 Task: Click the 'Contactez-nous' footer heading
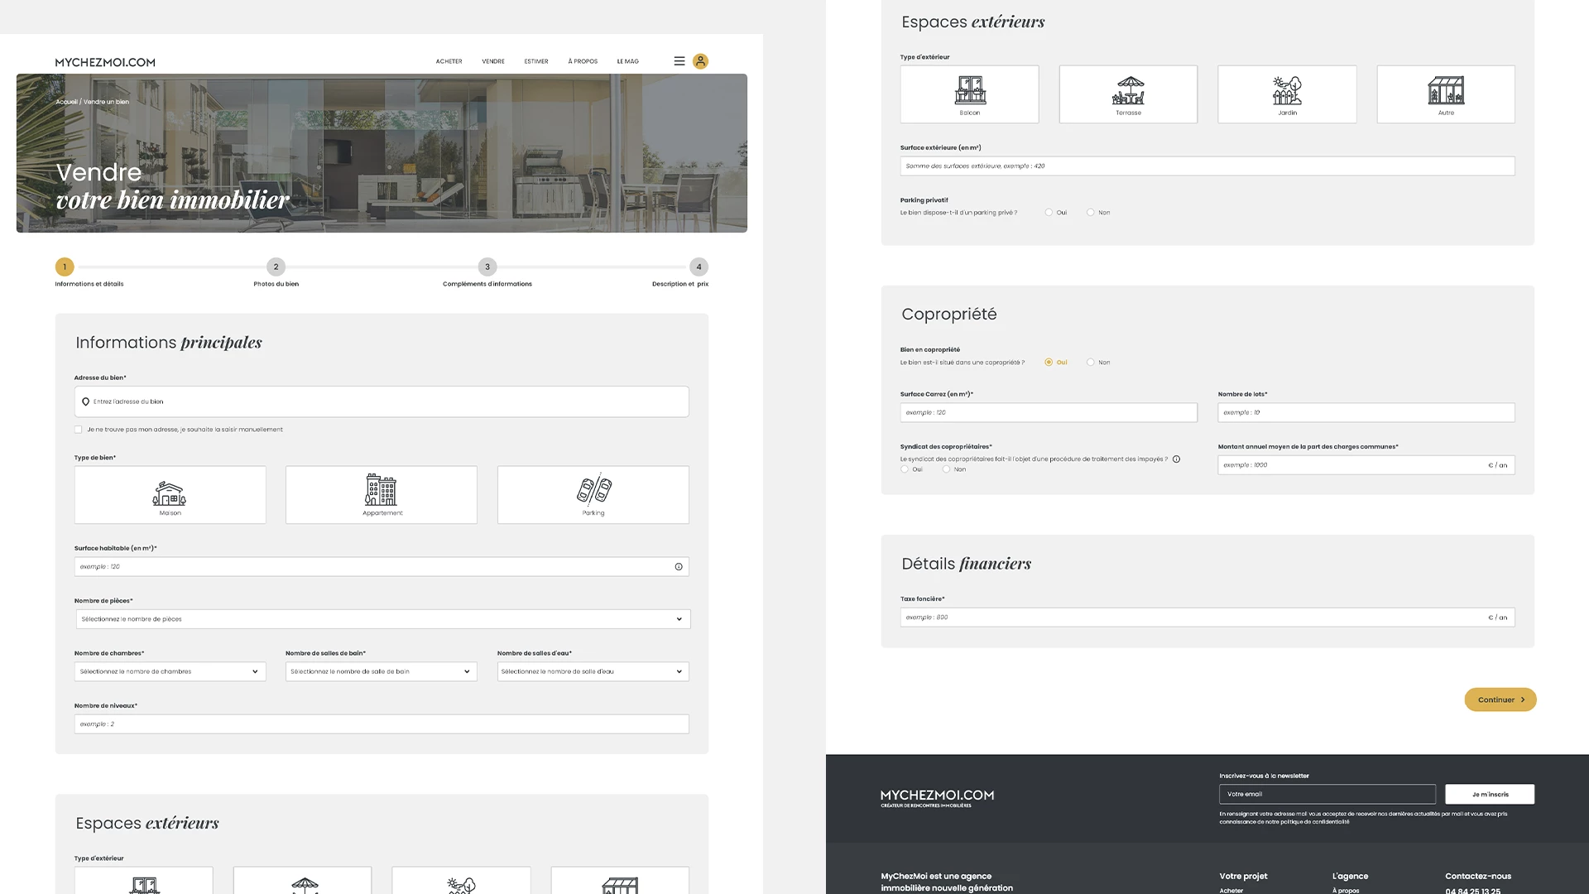pos(1478,876)
